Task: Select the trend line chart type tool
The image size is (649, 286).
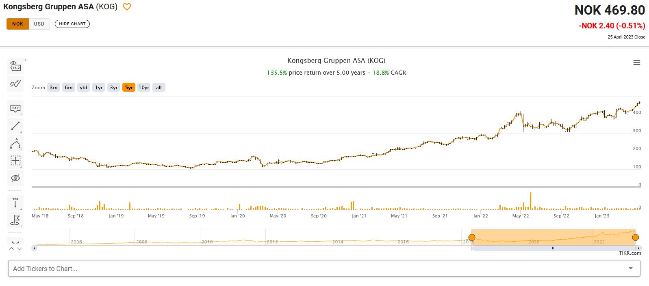Action: [15, 84]
